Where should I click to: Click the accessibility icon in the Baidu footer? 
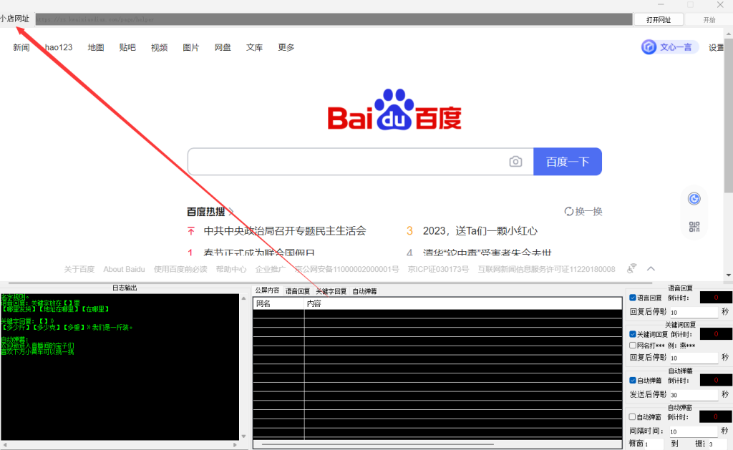click(x=632, y=269)
